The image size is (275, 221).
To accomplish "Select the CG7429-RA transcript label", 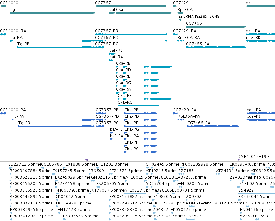I will [x=185, y=31].
